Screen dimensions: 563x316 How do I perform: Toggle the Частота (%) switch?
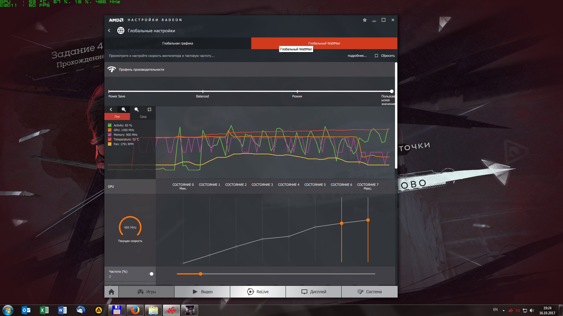151,274
